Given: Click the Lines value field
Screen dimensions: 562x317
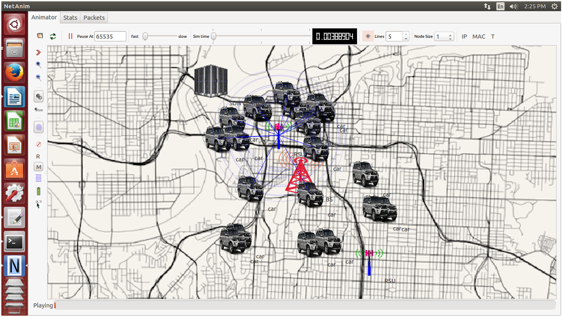Looking at the screenshot, I should (394, 36).
